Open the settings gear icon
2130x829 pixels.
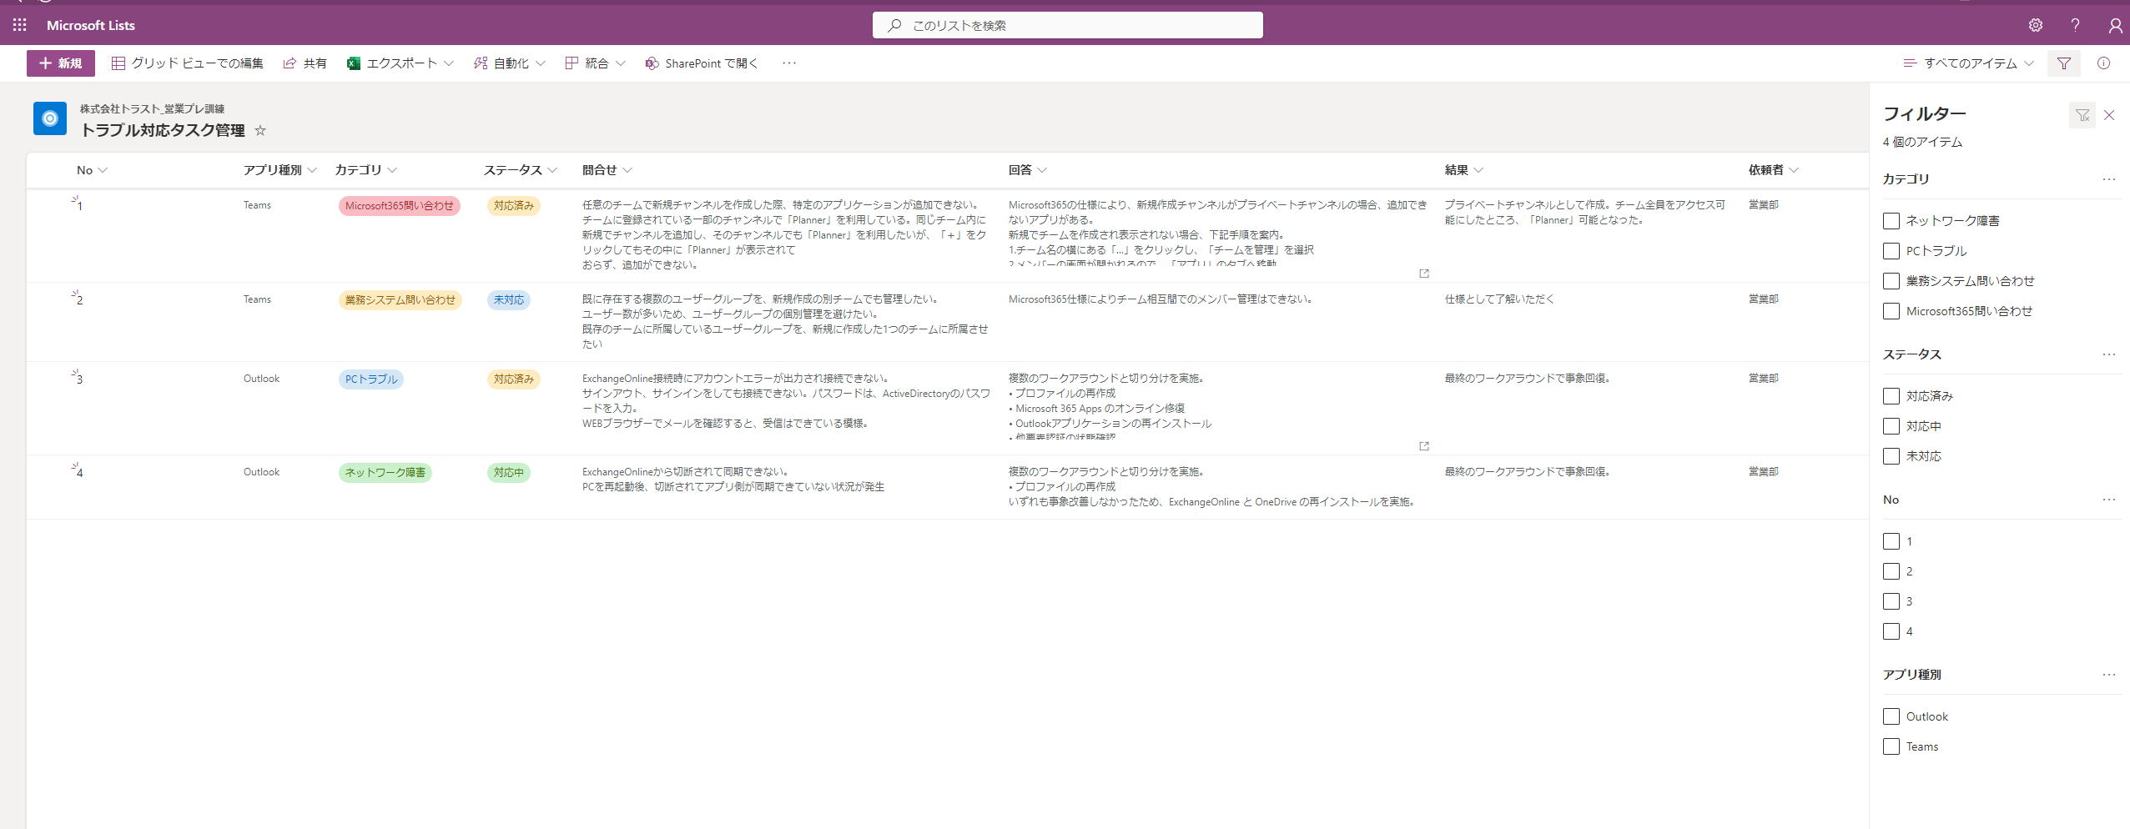2036,25
